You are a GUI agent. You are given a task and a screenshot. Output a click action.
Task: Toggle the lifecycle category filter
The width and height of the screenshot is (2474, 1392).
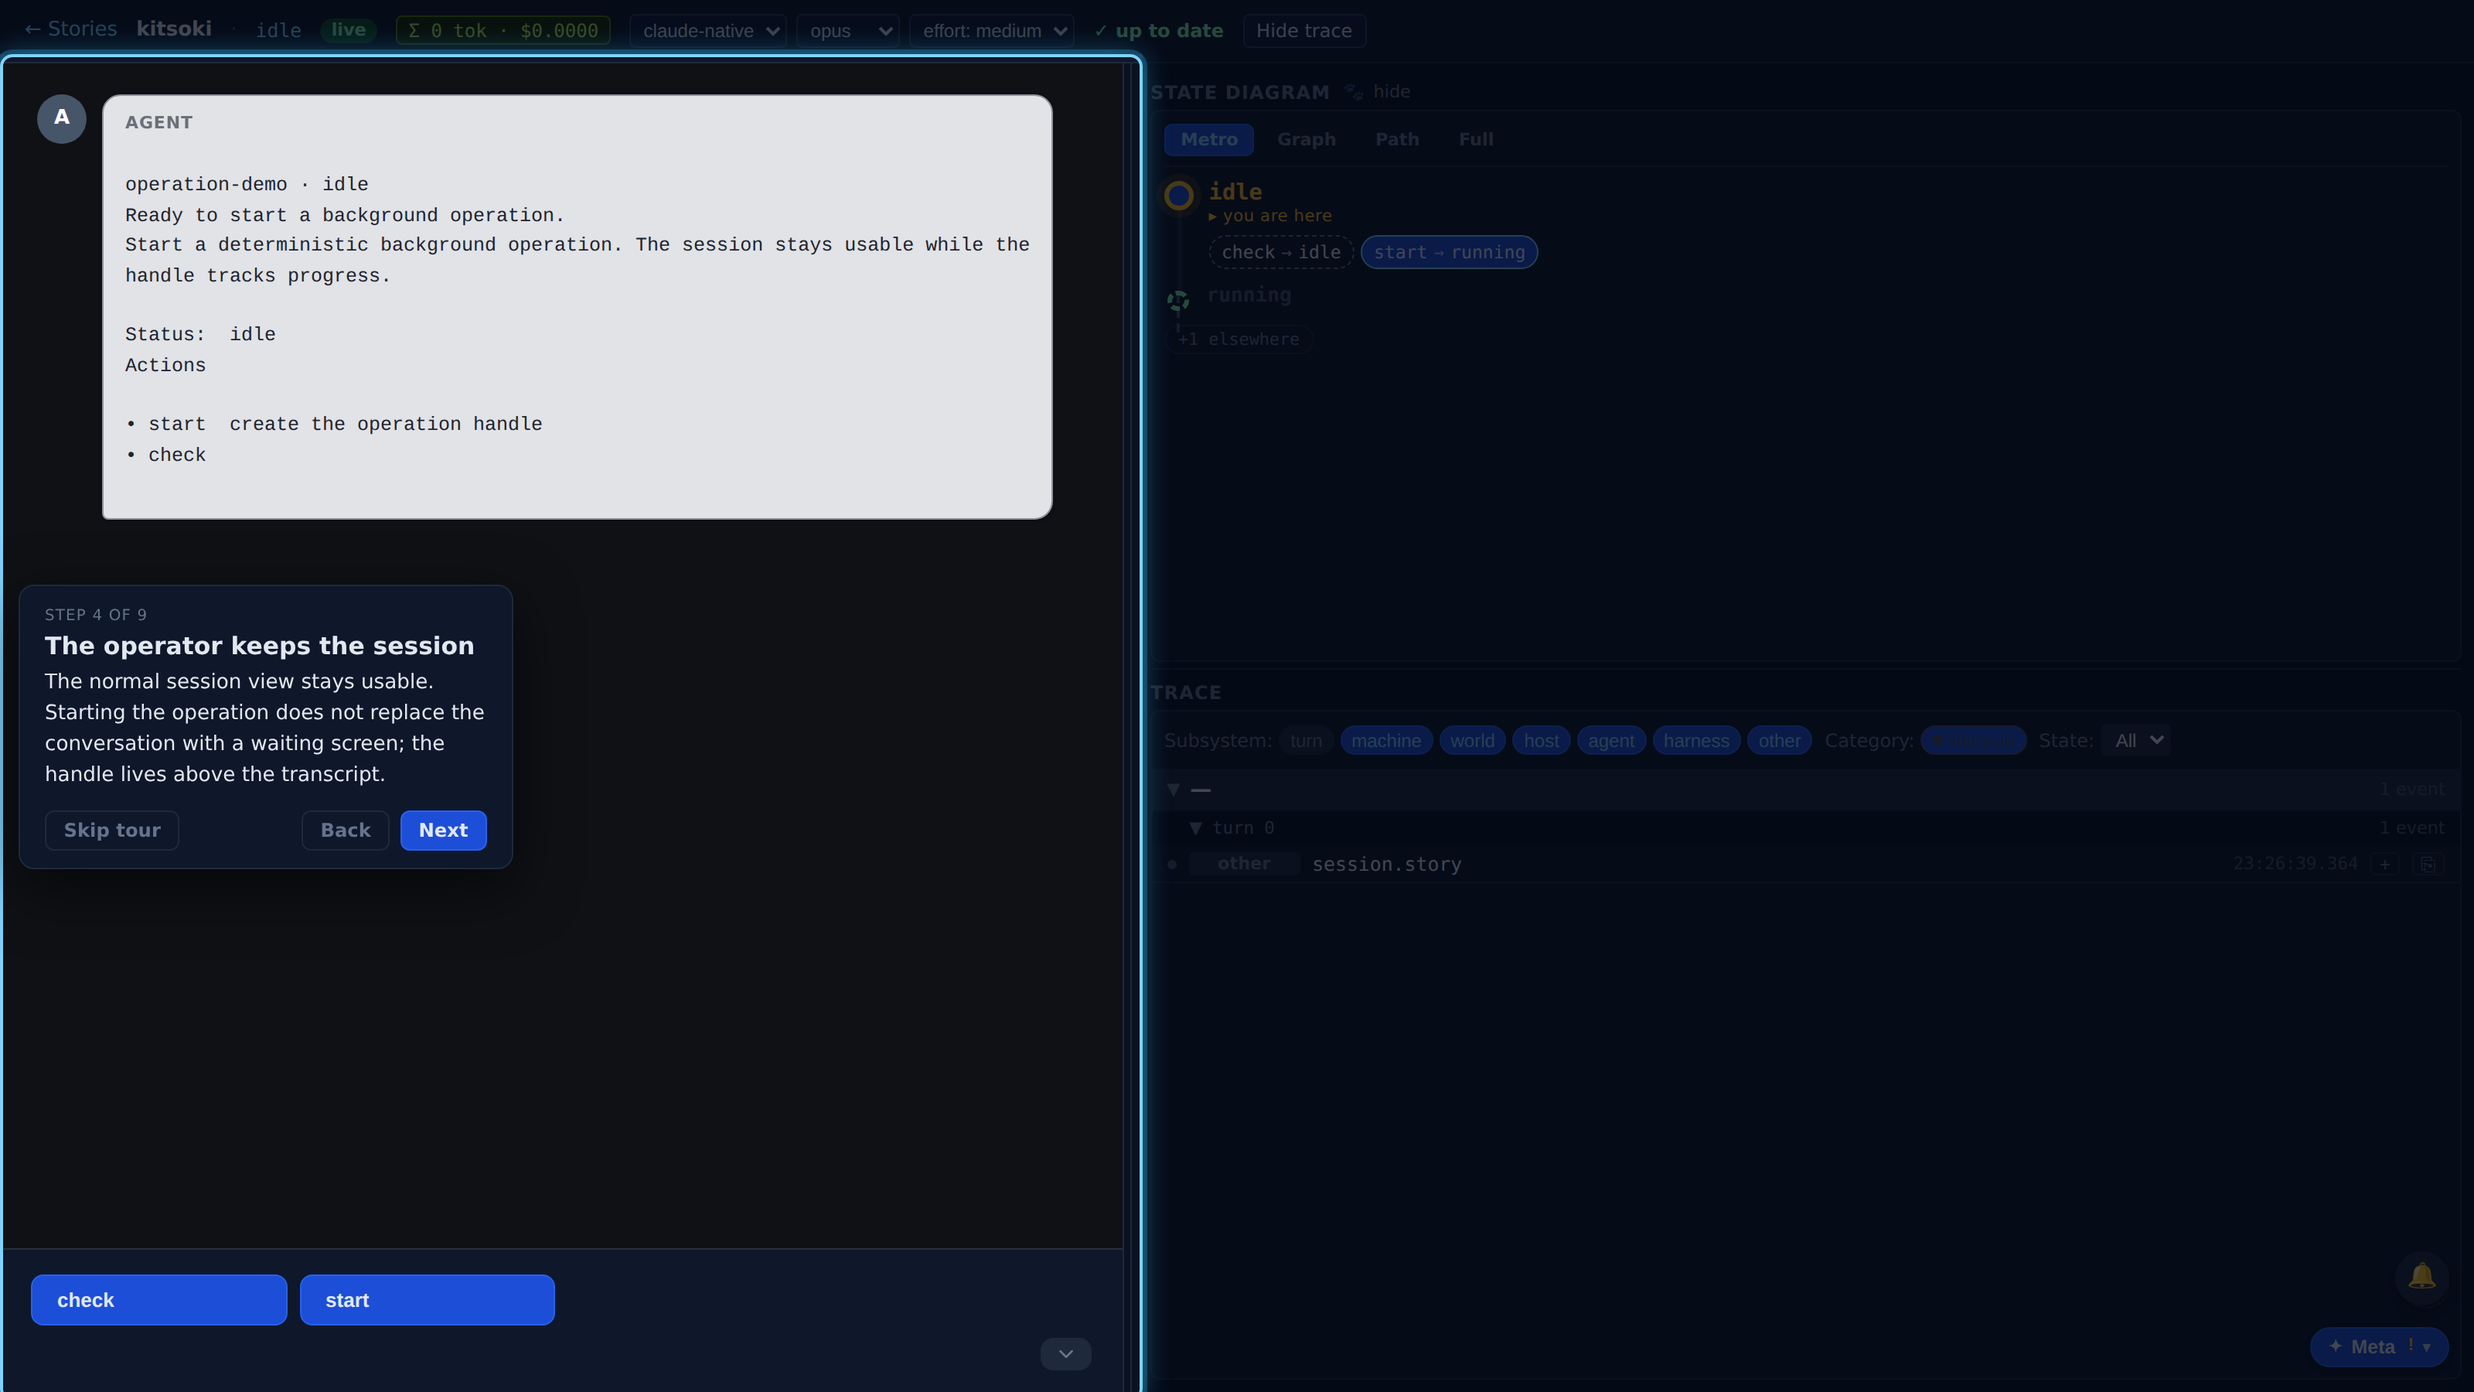[x=1973, y=741]
